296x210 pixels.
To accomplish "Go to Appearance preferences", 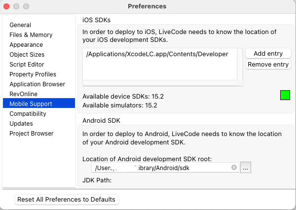I will tap(26, 44).
